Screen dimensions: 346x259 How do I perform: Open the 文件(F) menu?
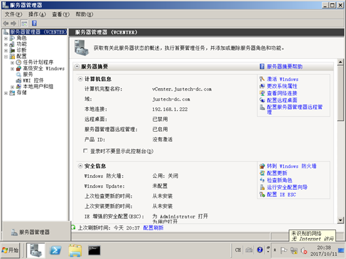click(13, 14)
